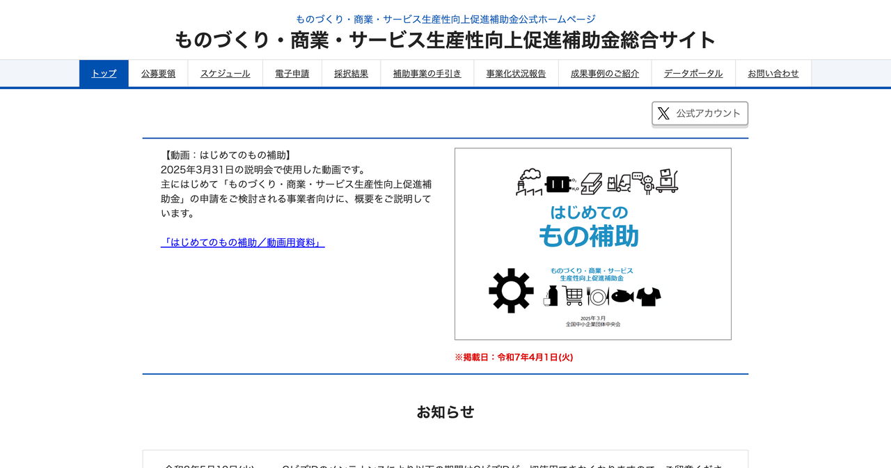Screen dimensions: 891x468
Task: Click the お知らせ section heading
Action: click(x=445, y=412)
